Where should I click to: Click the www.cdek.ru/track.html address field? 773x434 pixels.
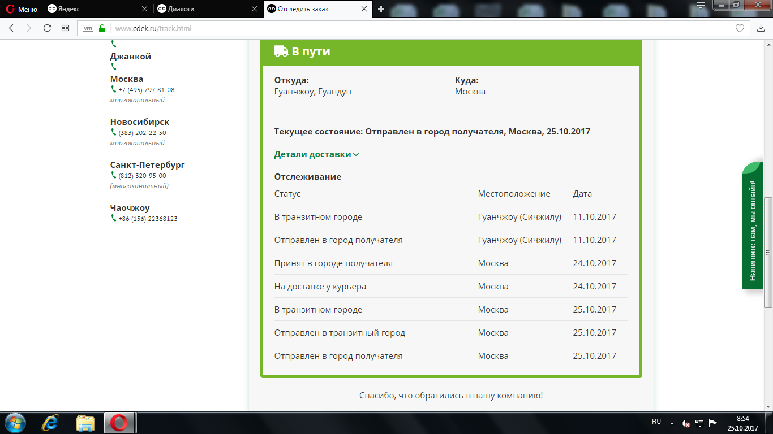[419, 28]
